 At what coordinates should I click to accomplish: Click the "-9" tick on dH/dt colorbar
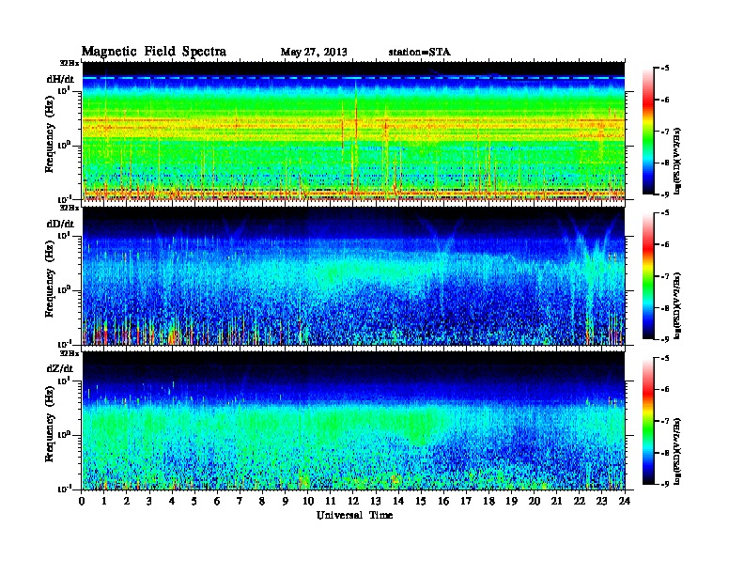[x=665, y=194]
